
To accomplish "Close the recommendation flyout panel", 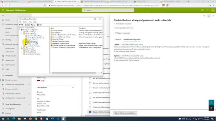I will click(213, 16).
